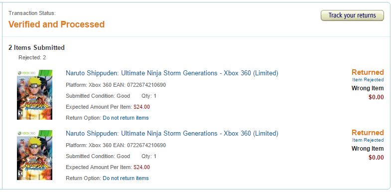
Task: Select first item's Do not return items link
Action: [126, 118]
